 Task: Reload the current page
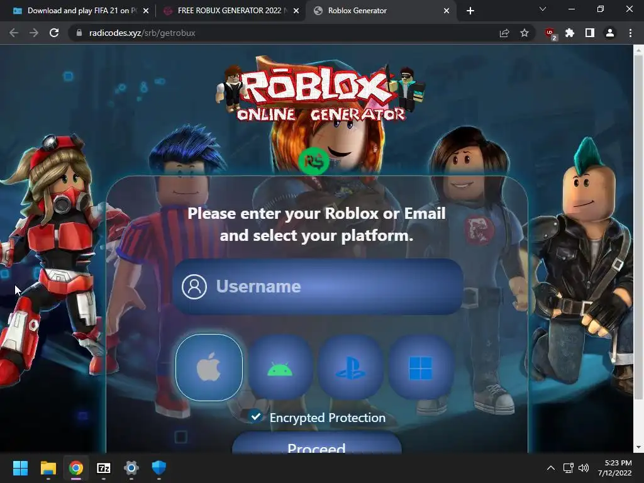point(54,33)
